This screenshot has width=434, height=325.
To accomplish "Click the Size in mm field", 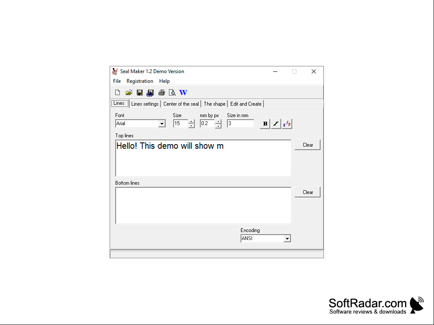I will point(240,123).
